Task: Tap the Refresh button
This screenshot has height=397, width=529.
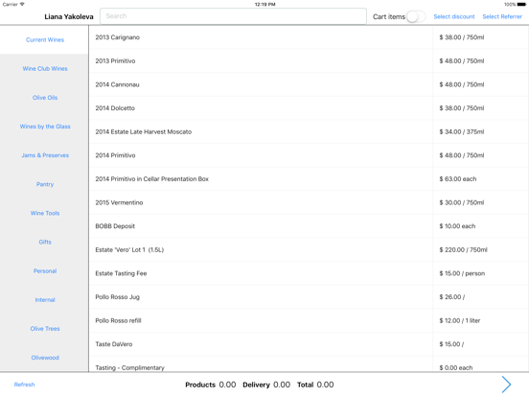Action: point(24,385)
